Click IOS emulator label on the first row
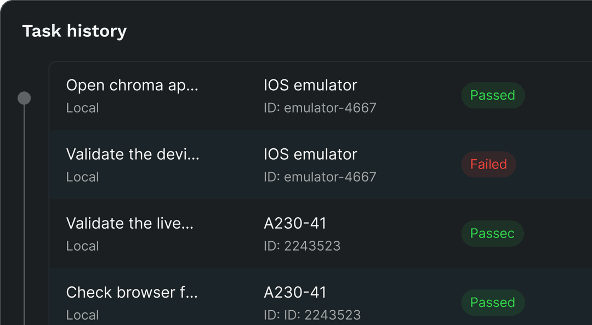The width and height of the screenshot is (592, 325). point(310,85)
